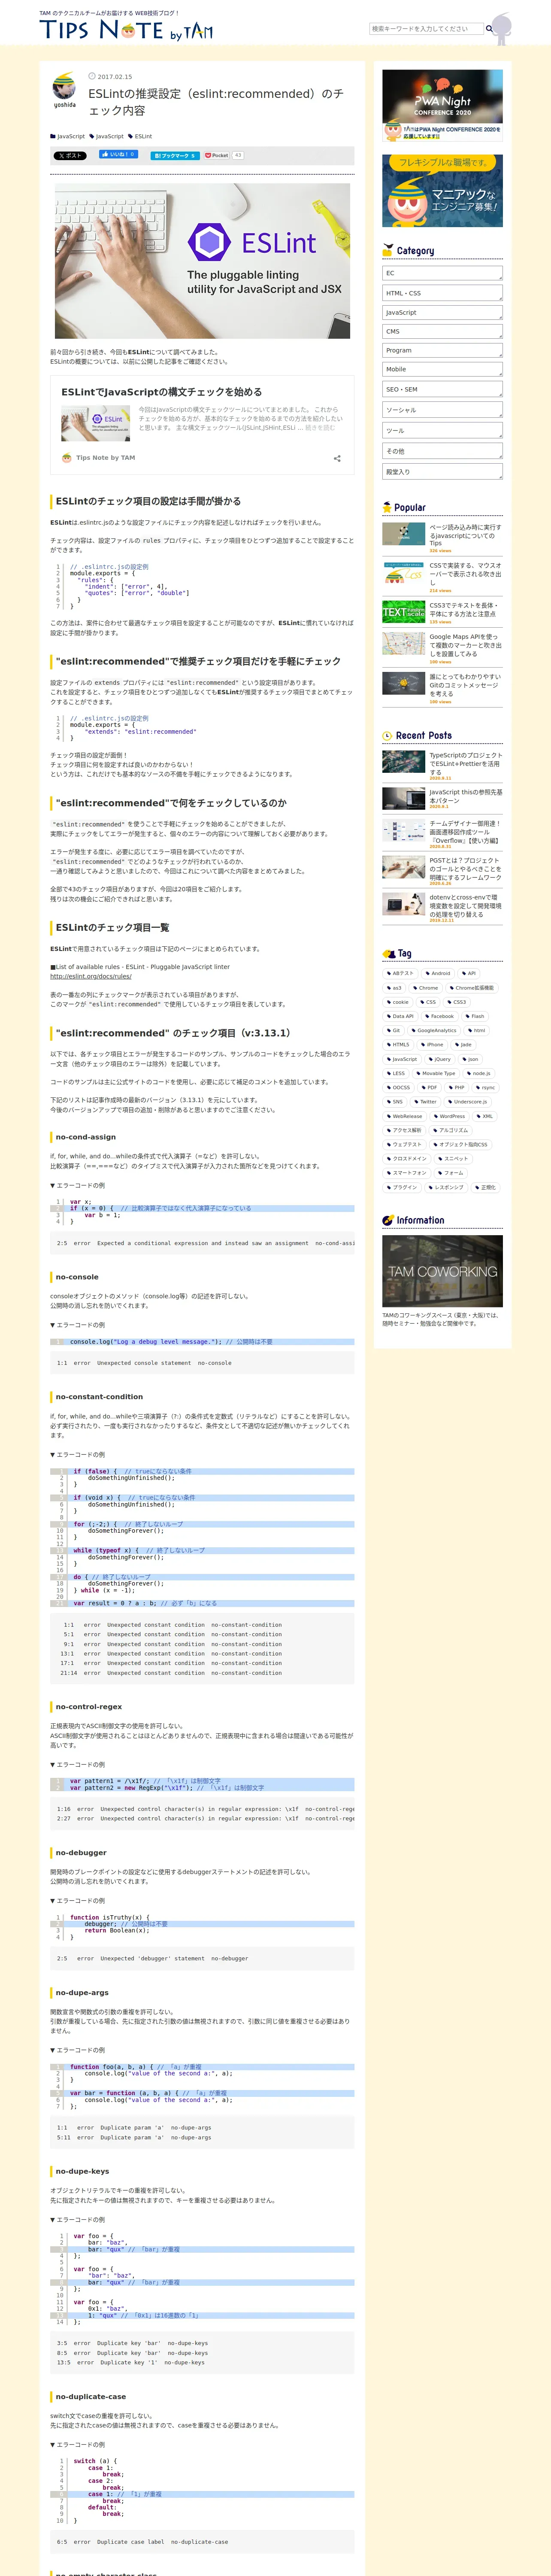Select the GoogleAnalytics tag
Viewport: 551px width, 2576px height.
point(434,1030)
